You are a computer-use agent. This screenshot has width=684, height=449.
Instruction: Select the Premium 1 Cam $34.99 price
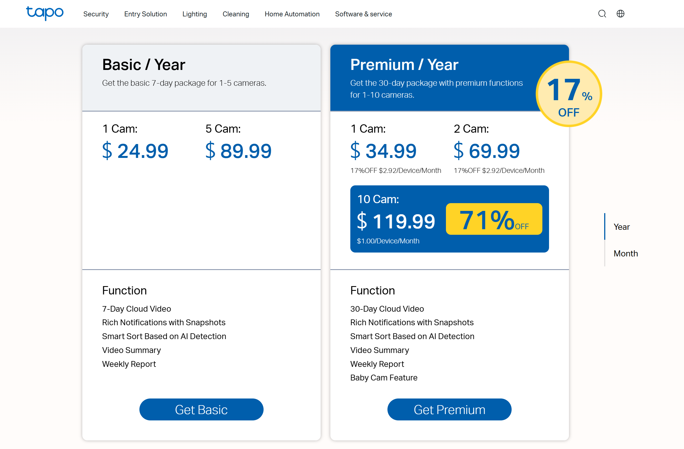click(x=383, y=150)
